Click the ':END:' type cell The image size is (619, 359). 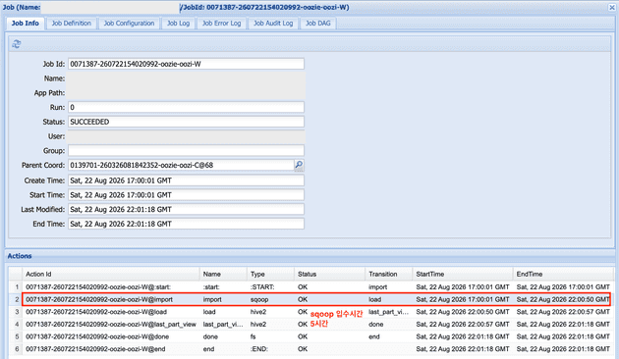pyautogui.click(x=259, y=349)
